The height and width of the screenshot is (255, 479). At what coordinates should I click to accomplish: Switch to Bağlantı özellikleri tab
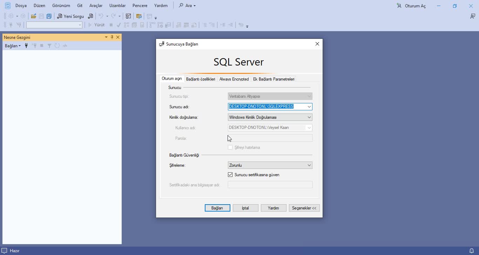(x=201, y=79)
